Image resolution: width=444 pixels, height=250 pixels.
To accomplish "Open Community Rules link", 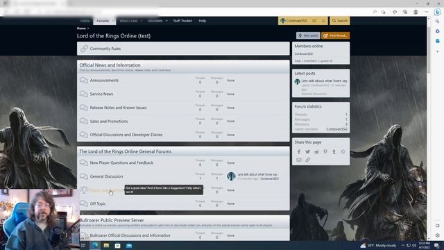I will (105, 49).
